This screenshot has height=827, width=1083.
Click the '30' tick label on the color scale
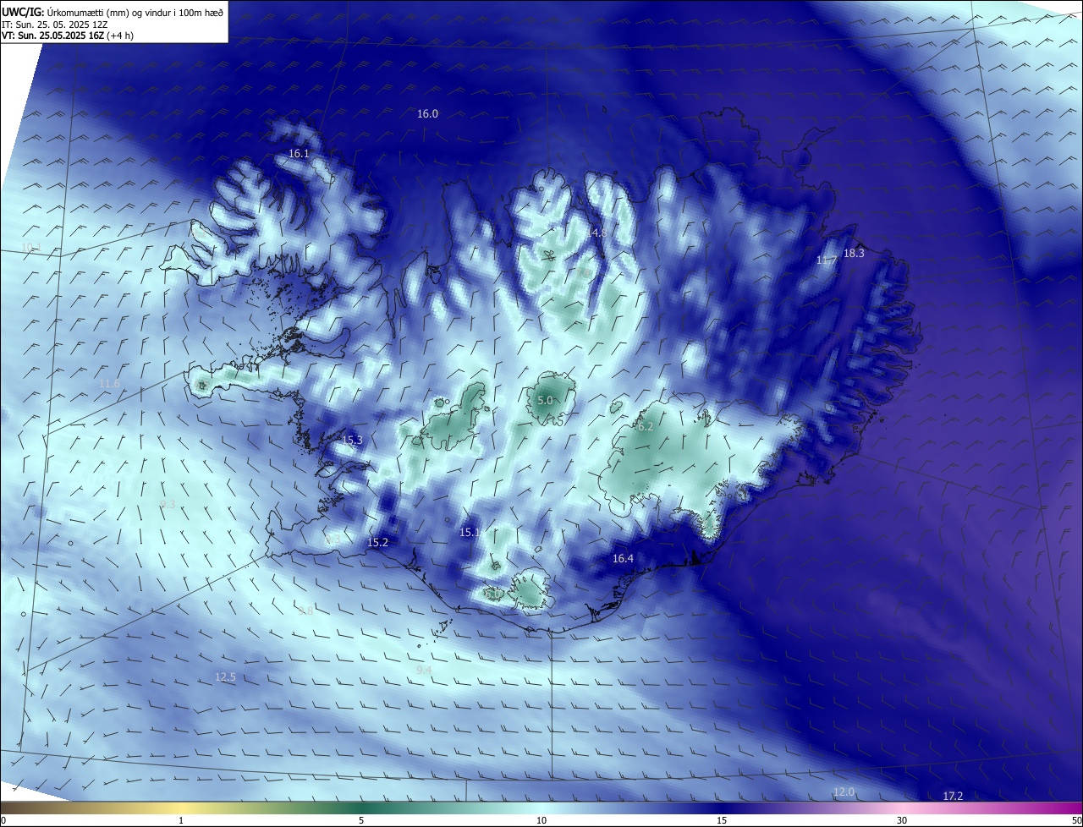coord(902,820)
